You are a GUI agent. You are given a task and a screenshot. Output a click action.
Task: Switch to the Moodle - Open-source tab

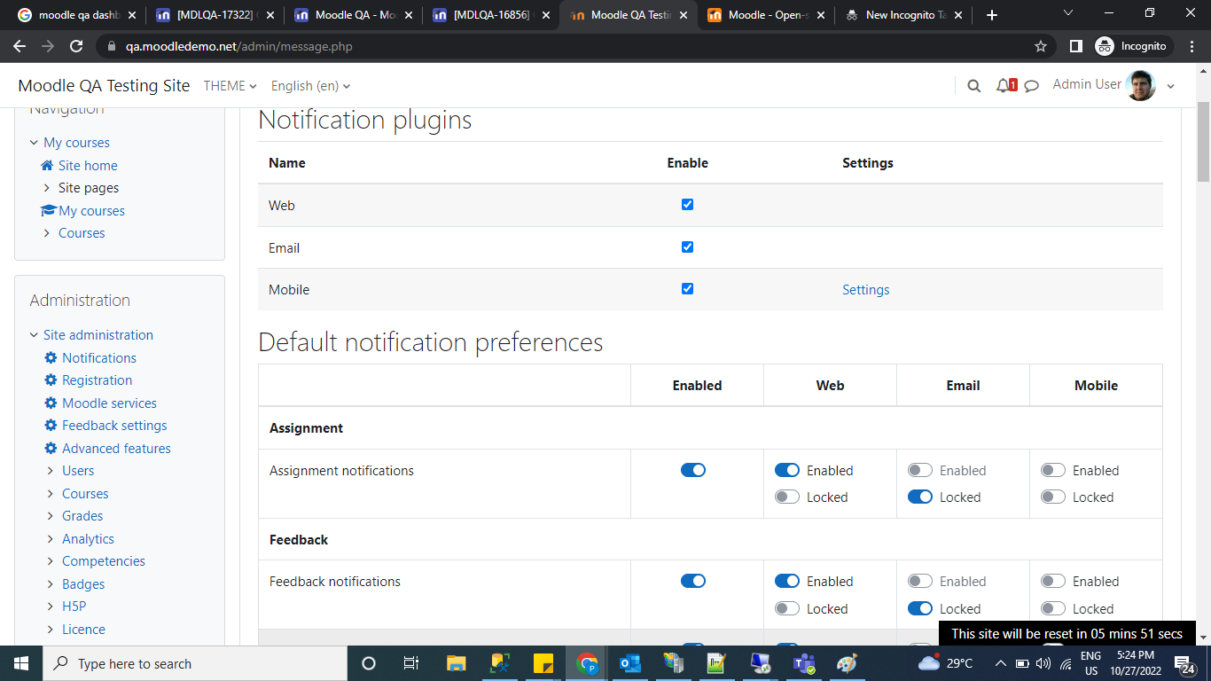coord(767,15)
